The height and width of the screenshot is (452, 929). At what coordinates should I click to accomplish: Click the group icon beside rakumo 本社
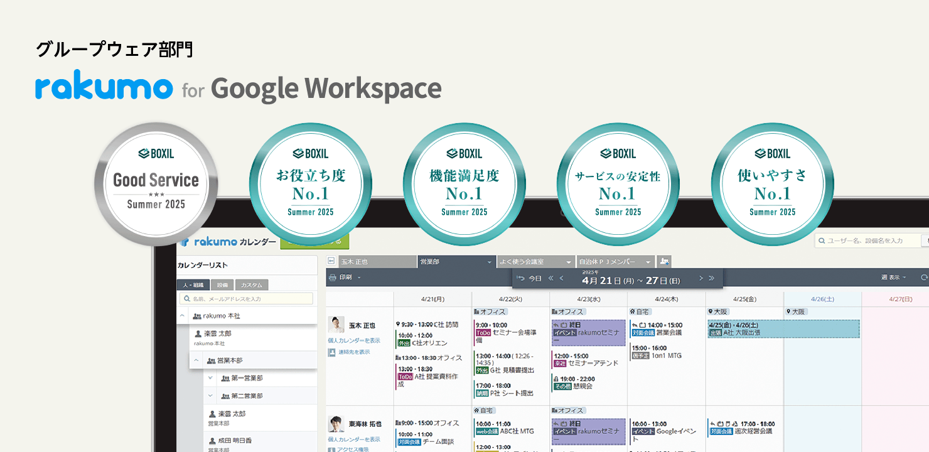point(197,316)
